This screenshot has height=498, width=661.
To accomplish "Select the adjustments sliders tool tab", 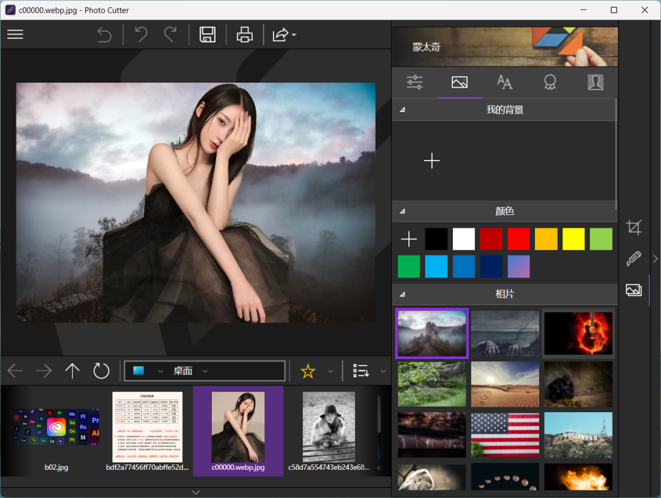I will (x=414, y=81).
